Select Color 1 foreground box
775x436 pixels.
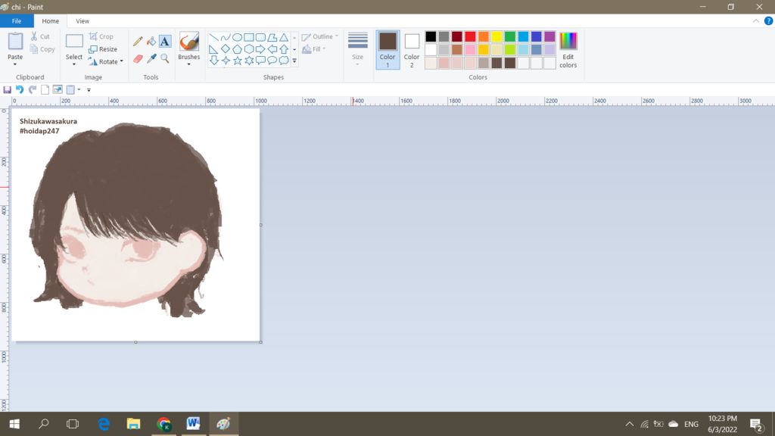[x=387, y=50]
